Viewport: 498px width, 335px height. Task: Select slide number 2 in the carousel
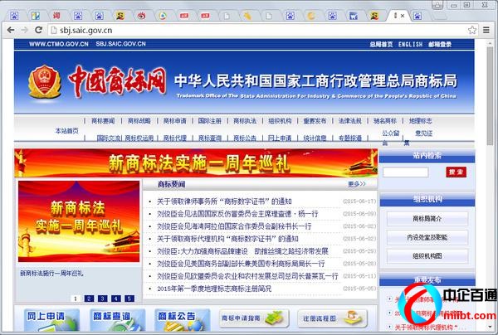pos(88,298)
